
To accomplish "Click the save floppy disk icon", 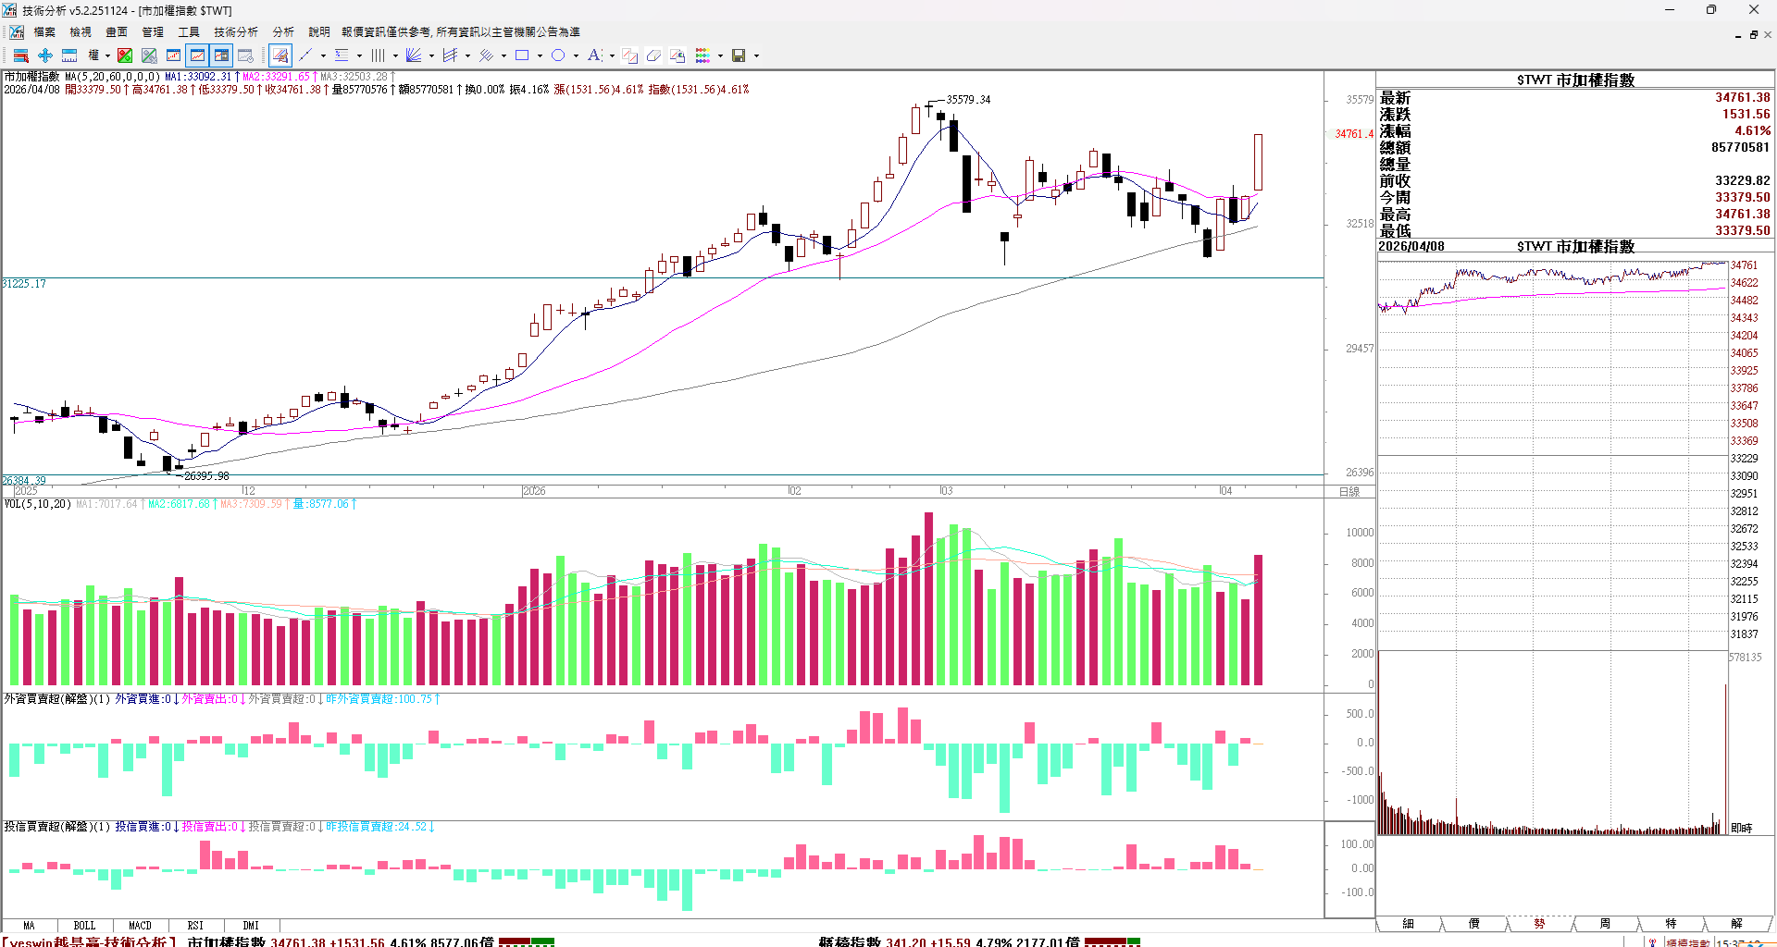I will point(739,55).
